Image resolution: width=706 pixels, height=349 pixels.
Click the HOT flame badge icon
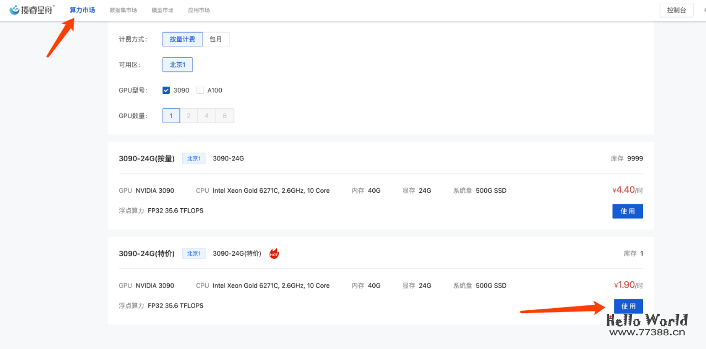274,253
